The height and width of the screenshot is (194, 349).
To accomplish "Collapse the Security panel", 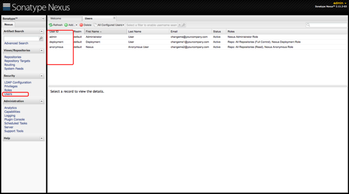I will [41, 76].
